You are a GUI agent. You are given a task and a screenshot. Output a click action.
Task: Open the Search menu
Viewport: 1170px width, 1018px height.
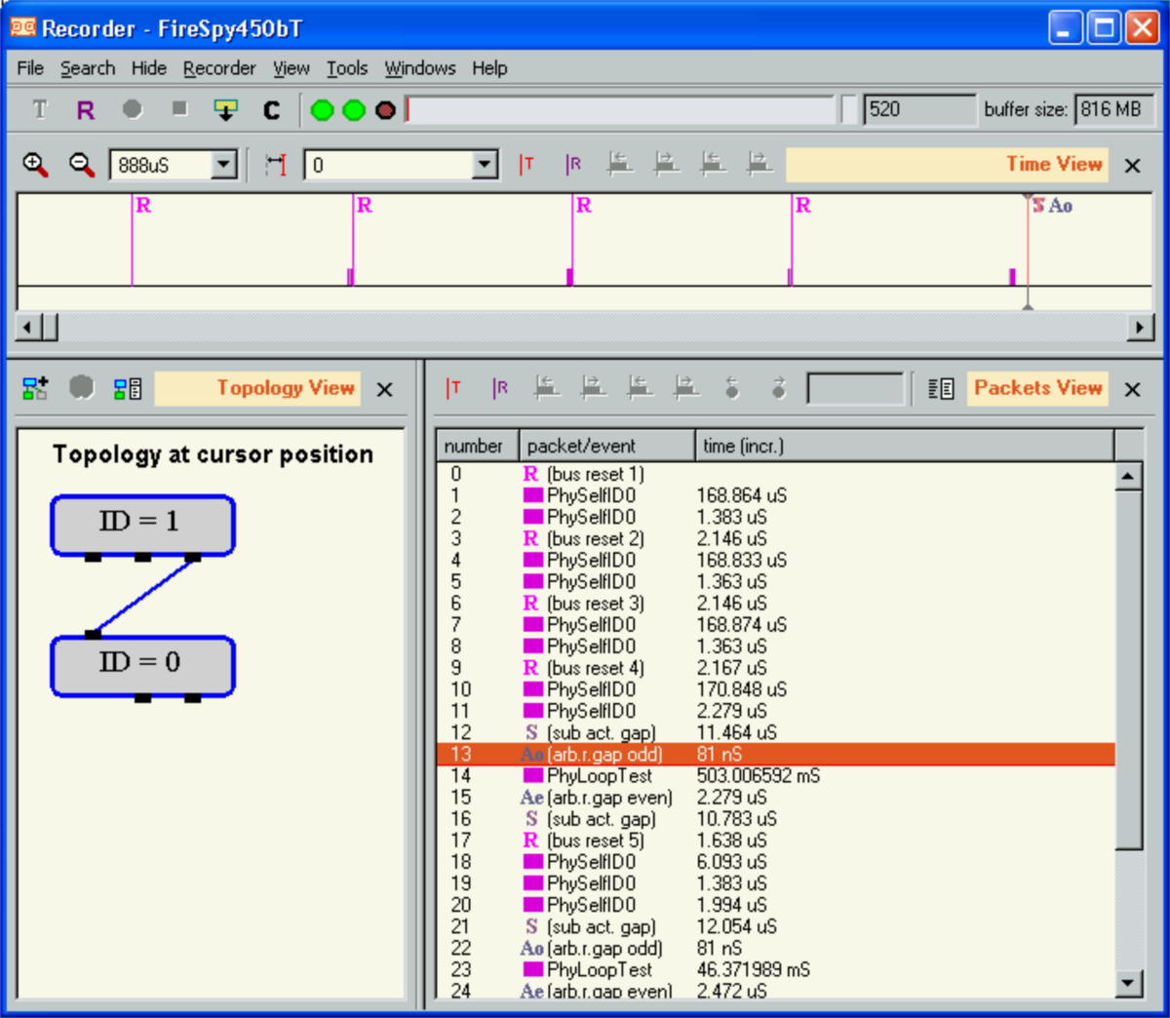click(x=88, y=68)
